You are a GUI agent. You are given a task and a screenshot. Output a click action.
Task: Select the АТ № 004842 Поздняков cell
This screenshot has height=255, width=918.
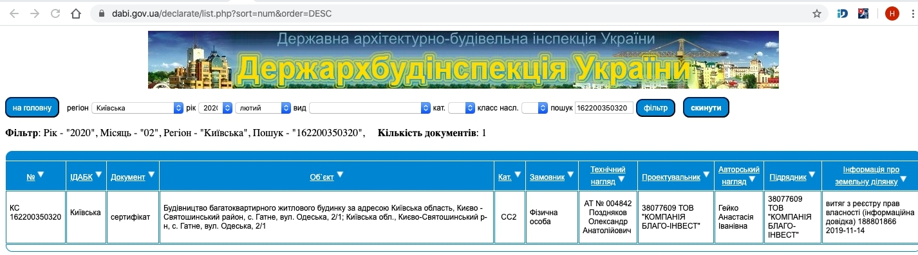coord(608,217)
